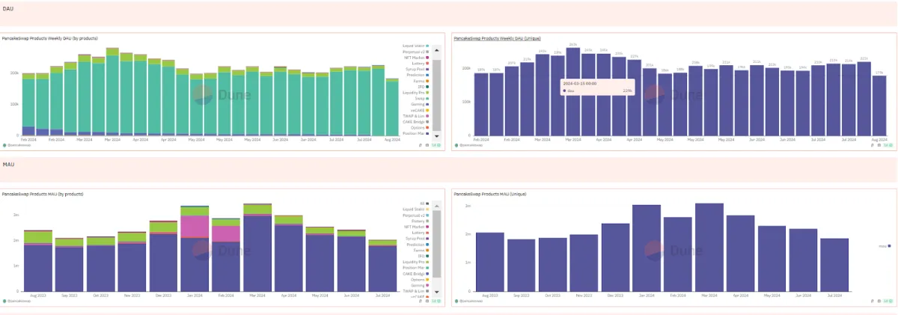The image size is (898, 315).
Task: Toggle veCAKE in Weekly DAU legend
Action: [420, 110]
